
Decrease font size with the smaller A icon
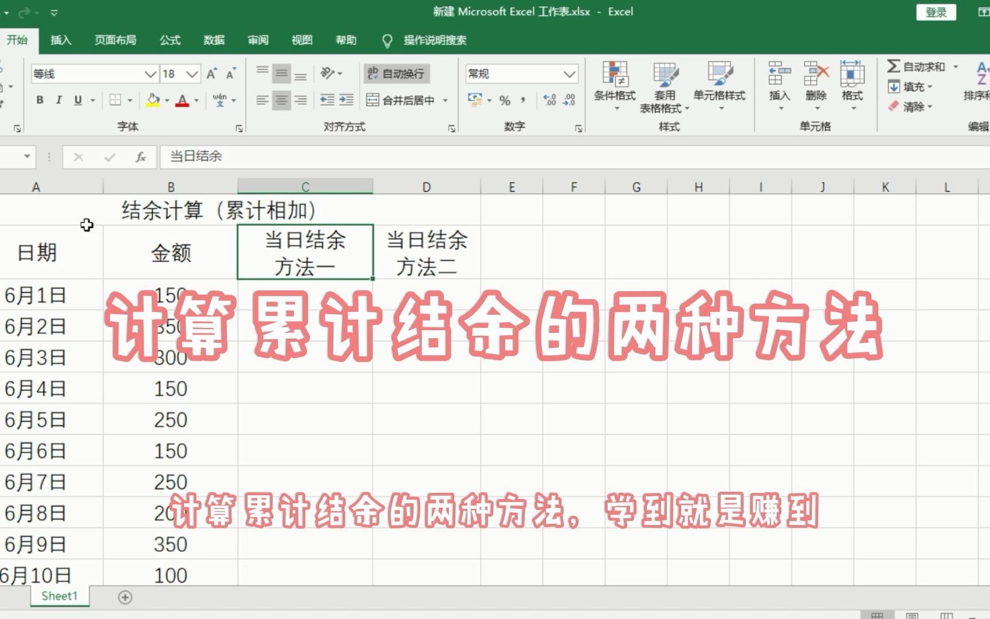tap(231, 74)
